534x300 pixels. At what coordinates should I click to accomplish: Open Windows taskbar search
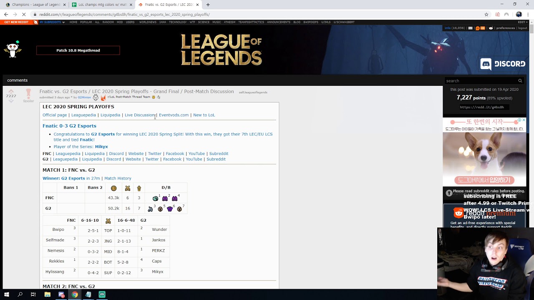20,295
